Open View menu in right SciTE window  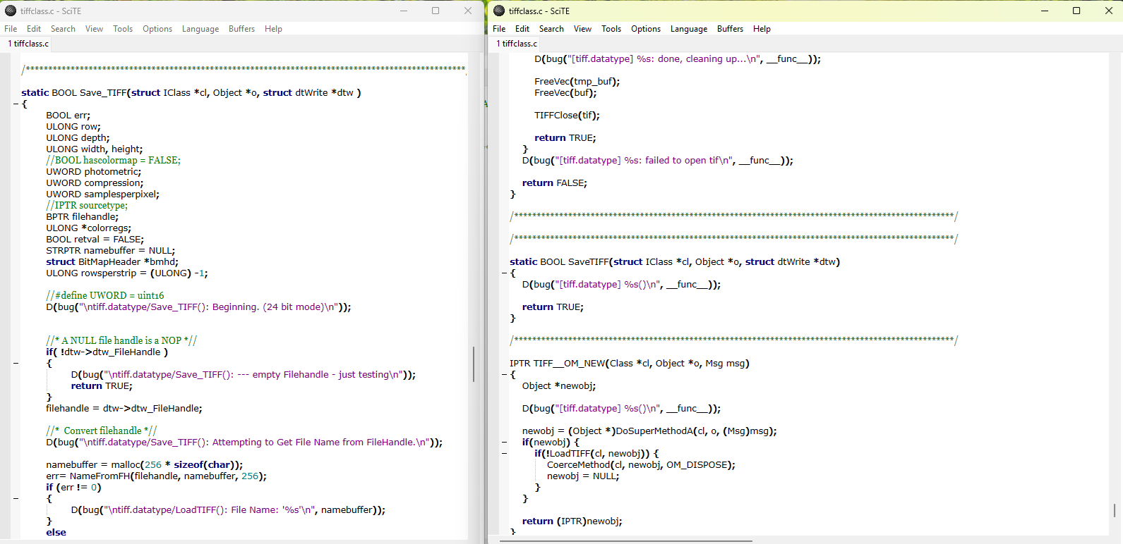[x=582, y=29]
